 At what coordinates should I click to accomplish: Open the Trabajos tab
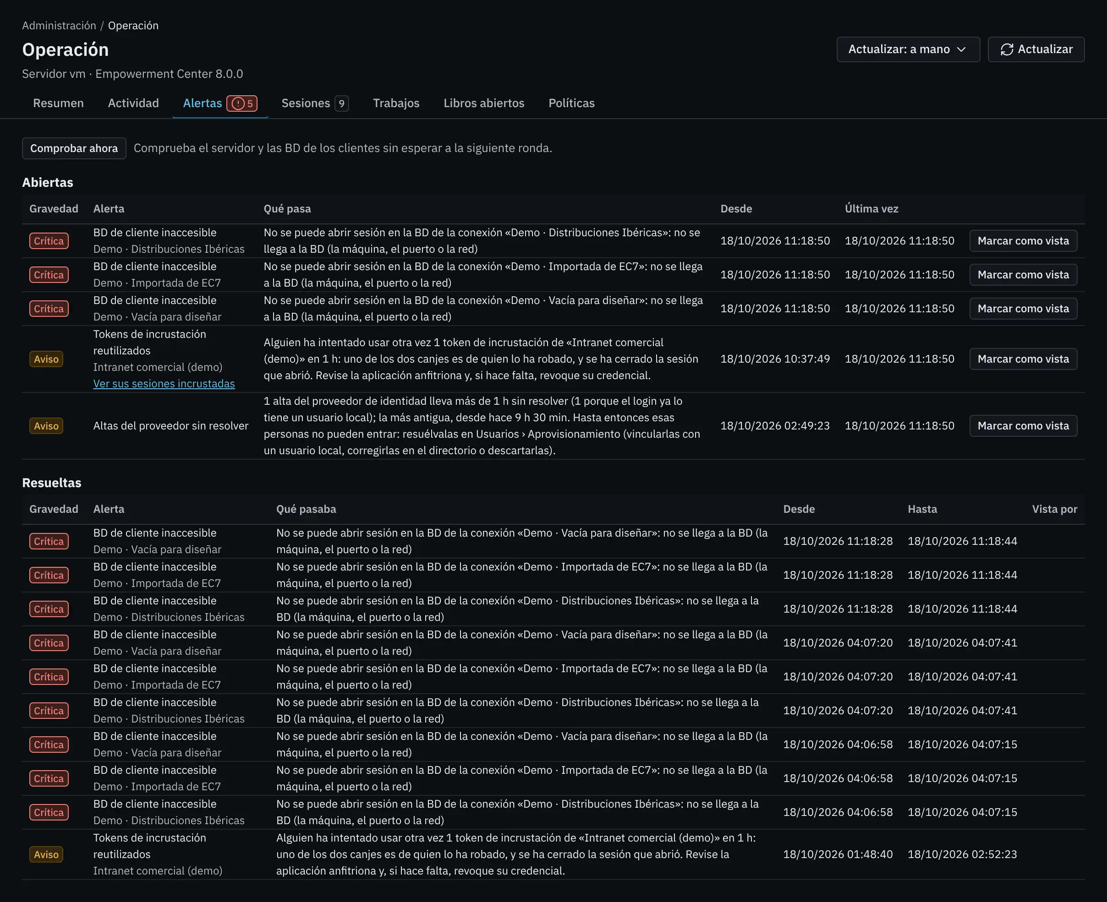tap(396, 103)
